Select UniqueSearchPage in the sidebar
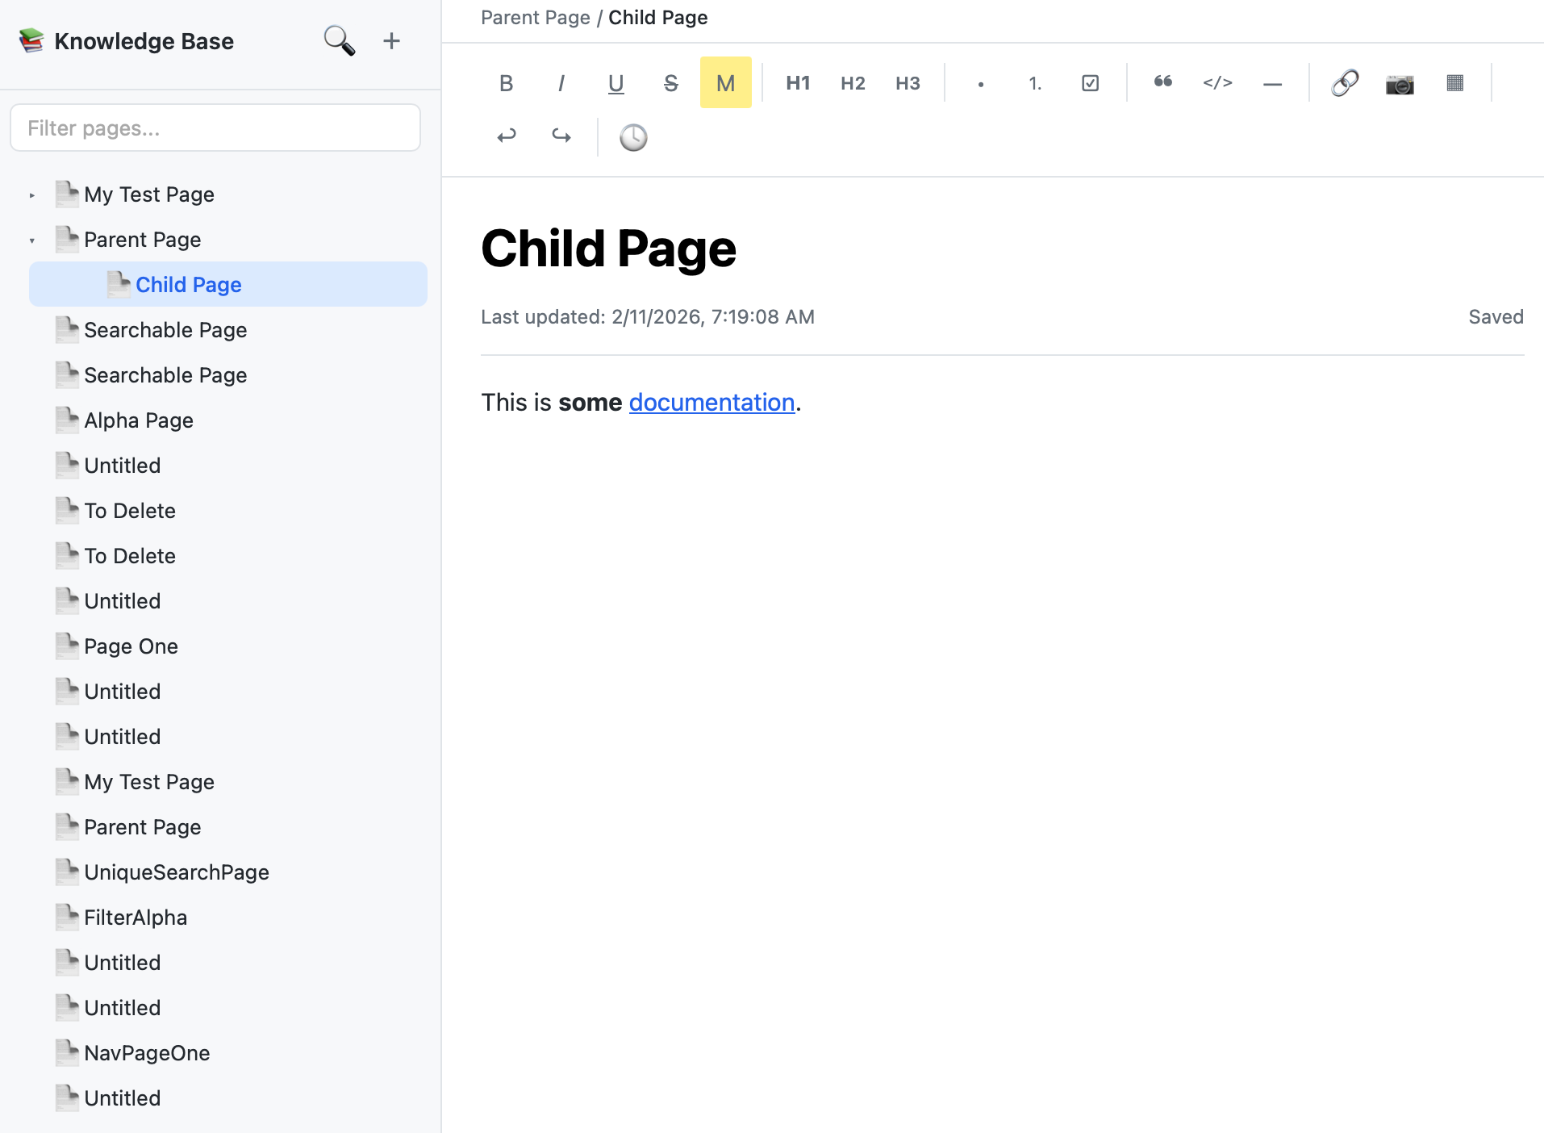 [177, 872]
